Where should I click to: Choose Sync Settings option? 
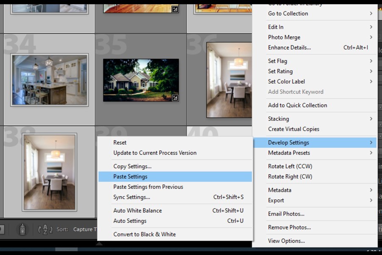[132, 197]
